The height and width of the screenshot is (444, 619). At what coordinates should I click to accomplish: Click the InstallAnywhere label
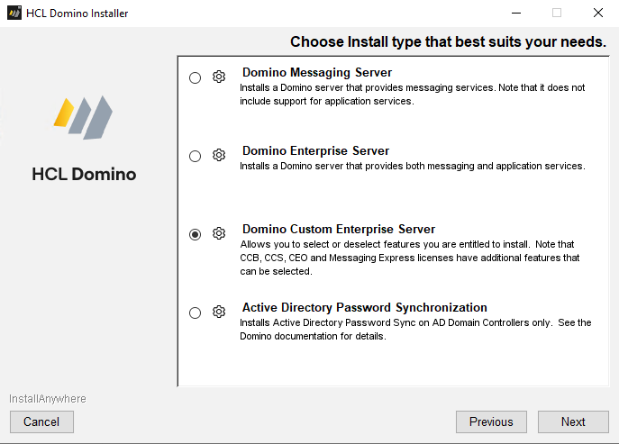48,399
